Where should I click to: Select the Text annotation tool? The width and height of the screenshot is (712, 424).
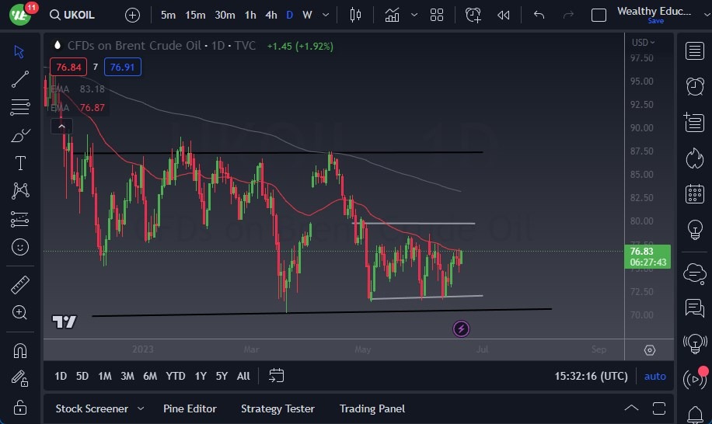tap(20, 163)
